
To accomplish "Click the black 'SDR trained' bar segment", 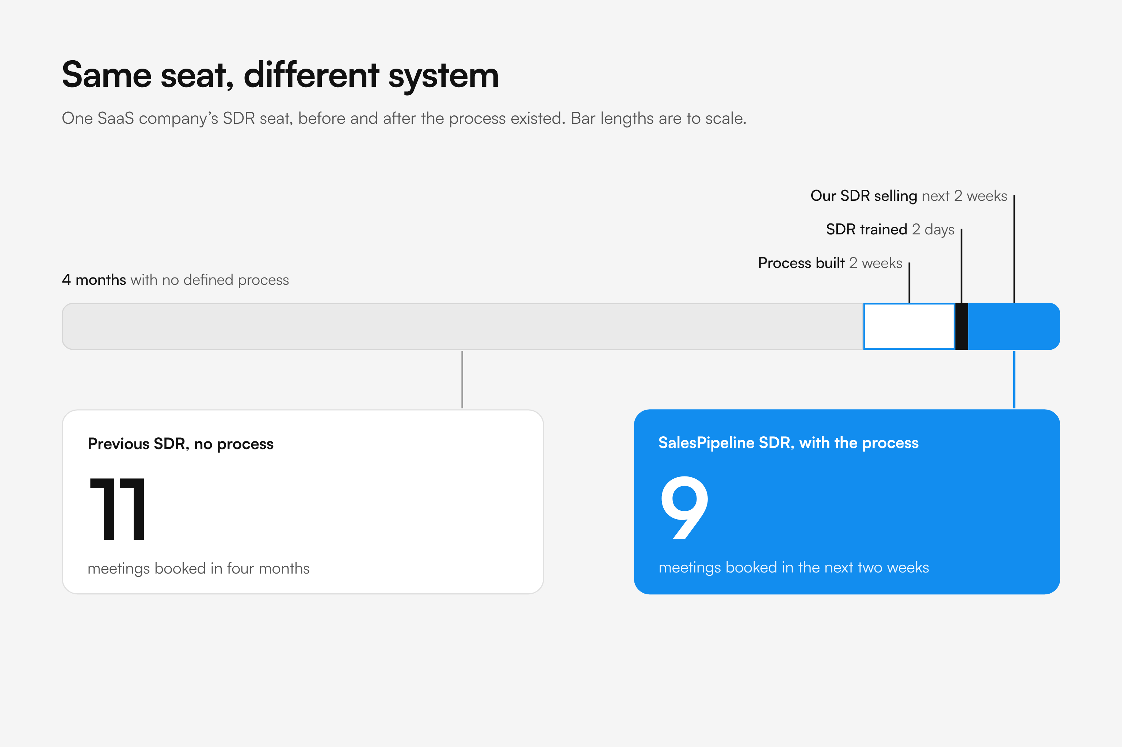I will [x=961, y=326].
